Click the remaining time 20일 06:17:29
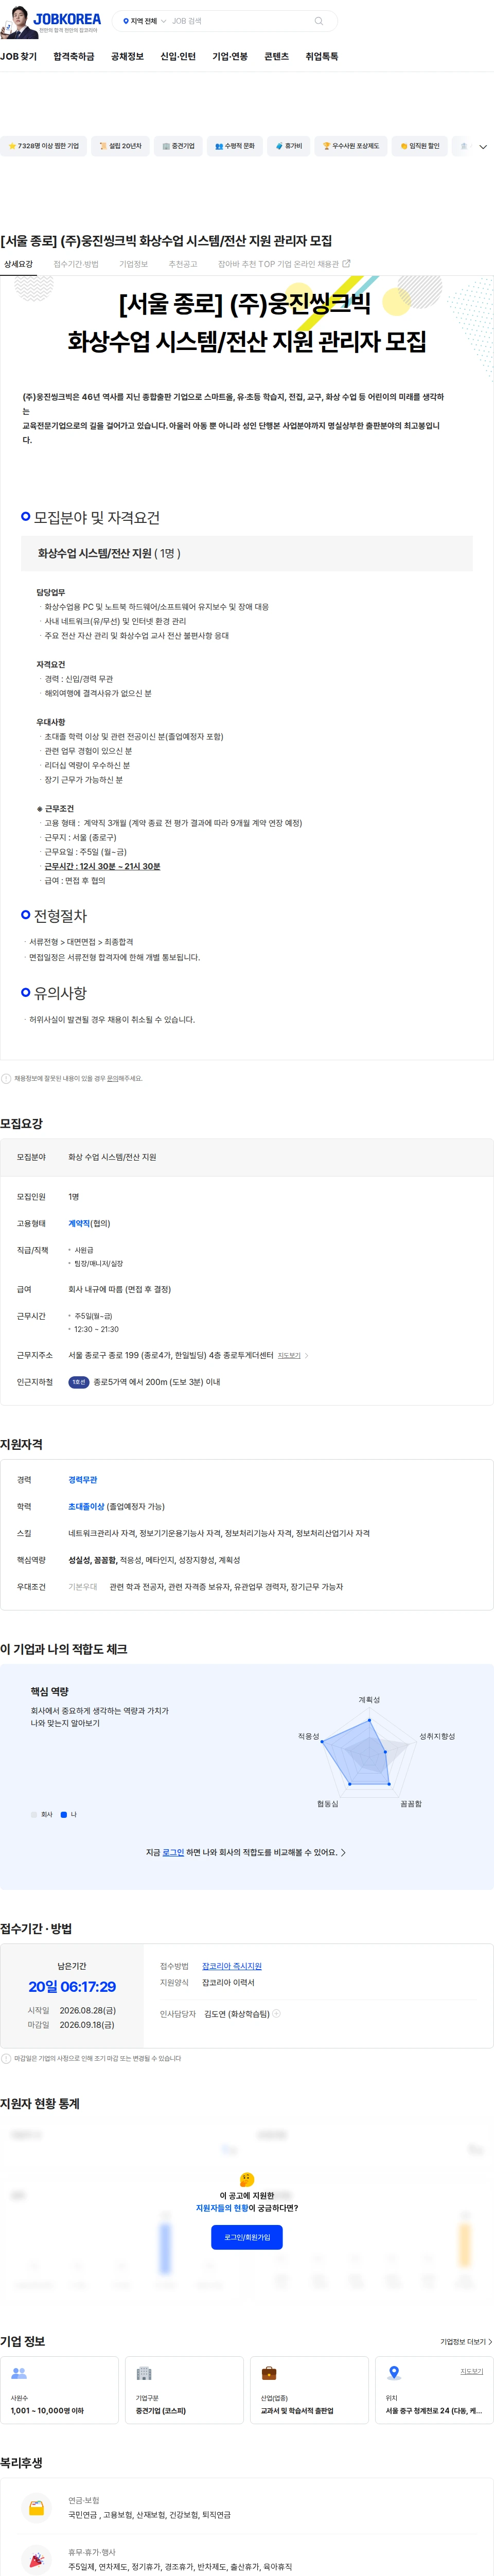This screenshot has width=494, height=2576. pyautogui.click(x=72, y=1987)
